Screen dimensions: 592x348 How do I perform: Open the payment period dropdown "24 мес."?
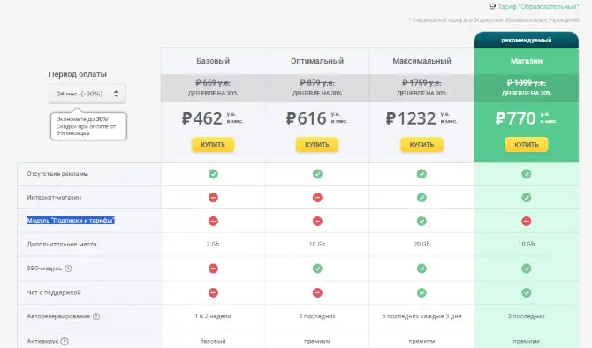click(87, 94)
